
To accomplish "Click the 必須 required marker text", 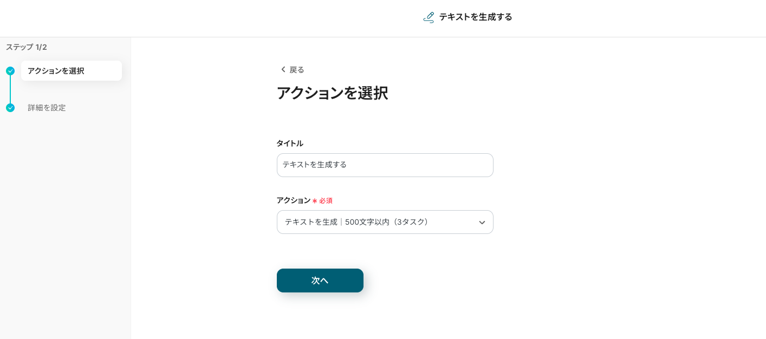I will click(x=326, y=201).
